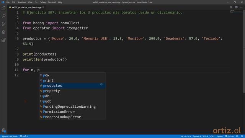245x138 pixels.
Task: Place cursor on line 11 after 'for n, p'
Action: coord(40,70)
